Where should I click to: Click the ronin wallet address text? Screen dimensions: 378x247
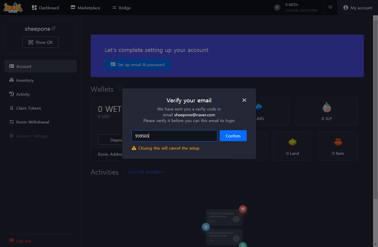(x=301, y=10)
